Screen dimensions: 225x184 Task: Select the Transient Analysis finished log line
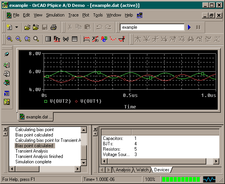[x=39, y=156]
